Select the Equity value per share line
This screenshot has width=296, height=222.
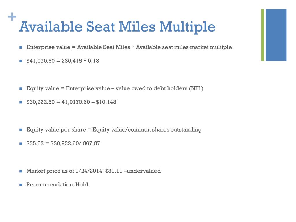[114, 130]
